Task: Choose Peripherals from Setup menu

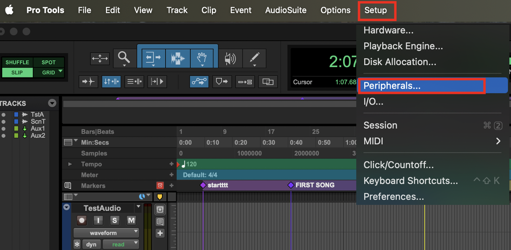Action: (x=432, y=85)
